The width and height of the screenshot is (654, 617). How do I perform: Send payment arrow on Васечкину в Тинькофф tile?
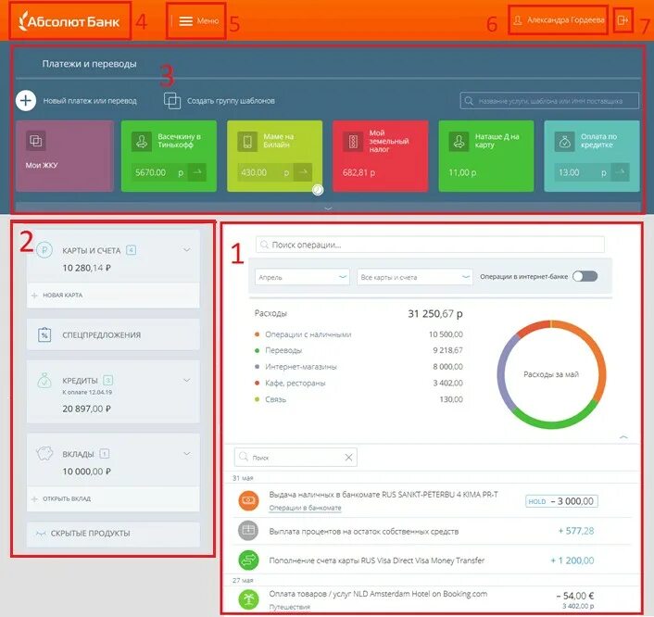[197, 172]
